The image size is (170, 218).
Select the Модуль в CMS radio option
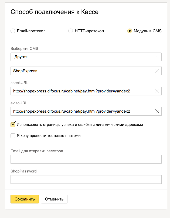(x=130, y=31)
